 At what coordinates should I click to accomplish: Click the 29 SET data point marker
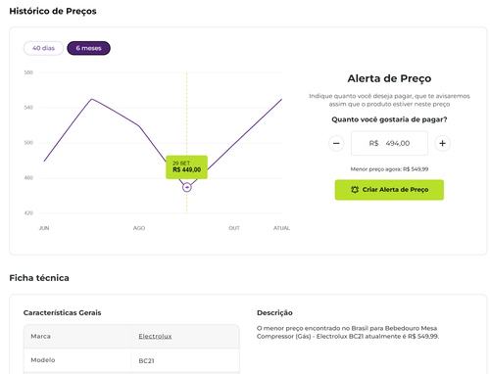(187, 187)
